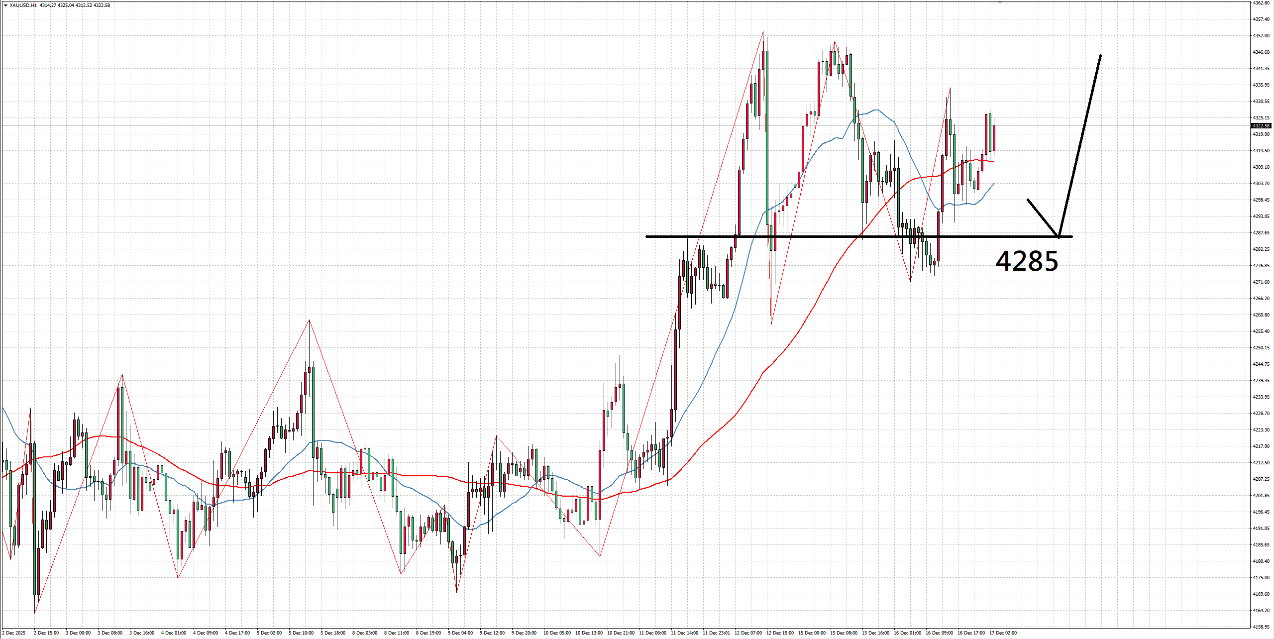Click the OHLC values 4314.27 4325.04 text

[57, 5]
